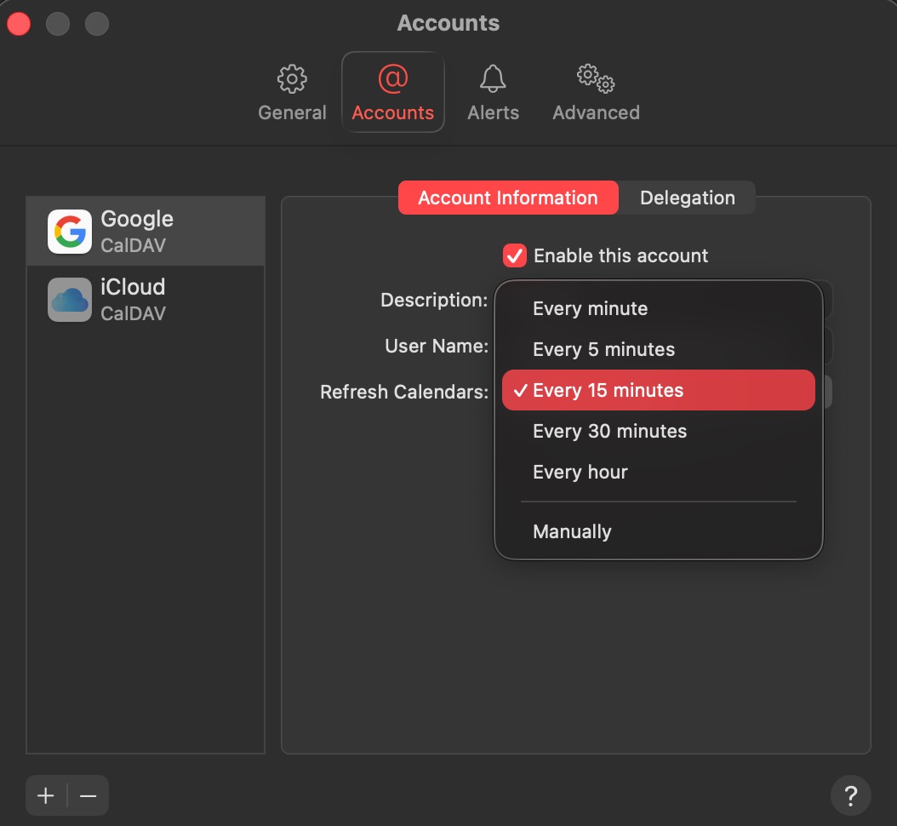This screenshot has height=826, width=897.
Task: Switch to the Delegation tab
Action: point(687,198)
